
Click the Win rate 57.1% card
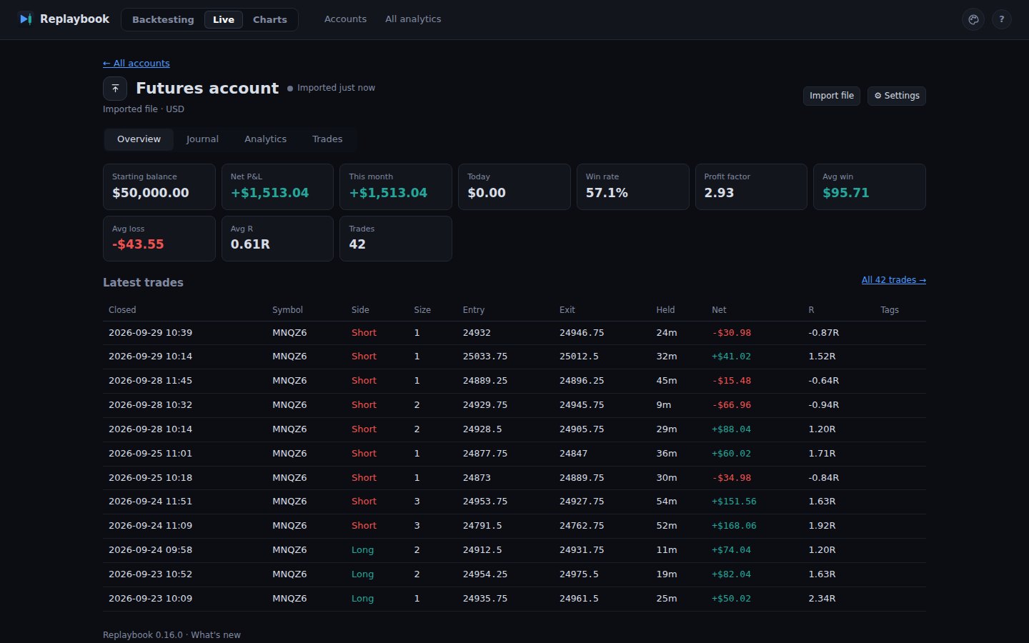tap(633, 186)
